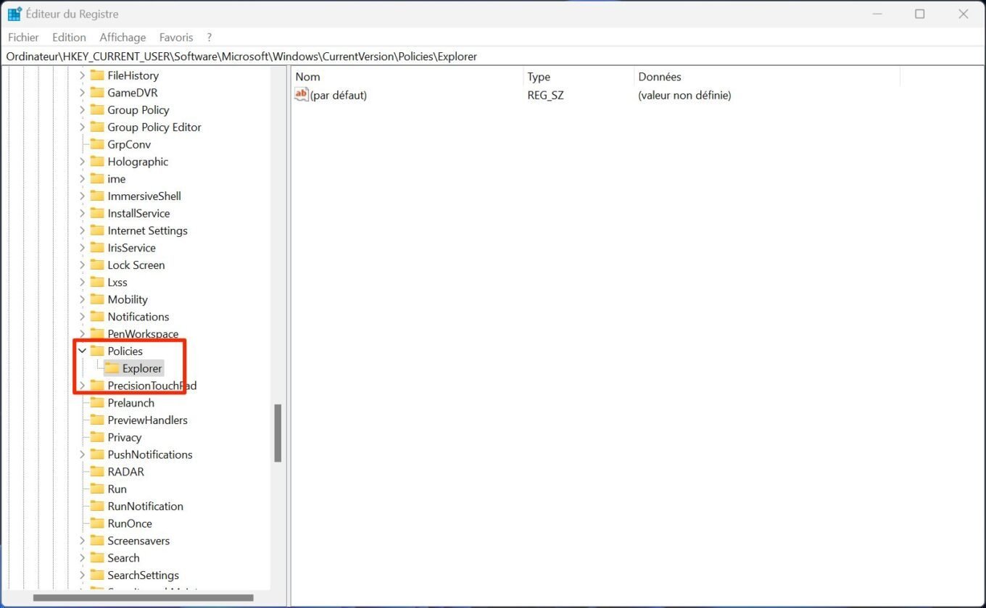The height and width of the screenshot is (608, 986).
Task: Click the RADAR folder icon
Action: pyautogui.click(x=97, y=472)
